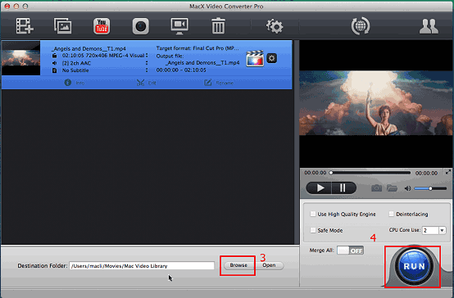Open the two-person about icon
This screenshot has width=454, height=298.
point(429,26)
